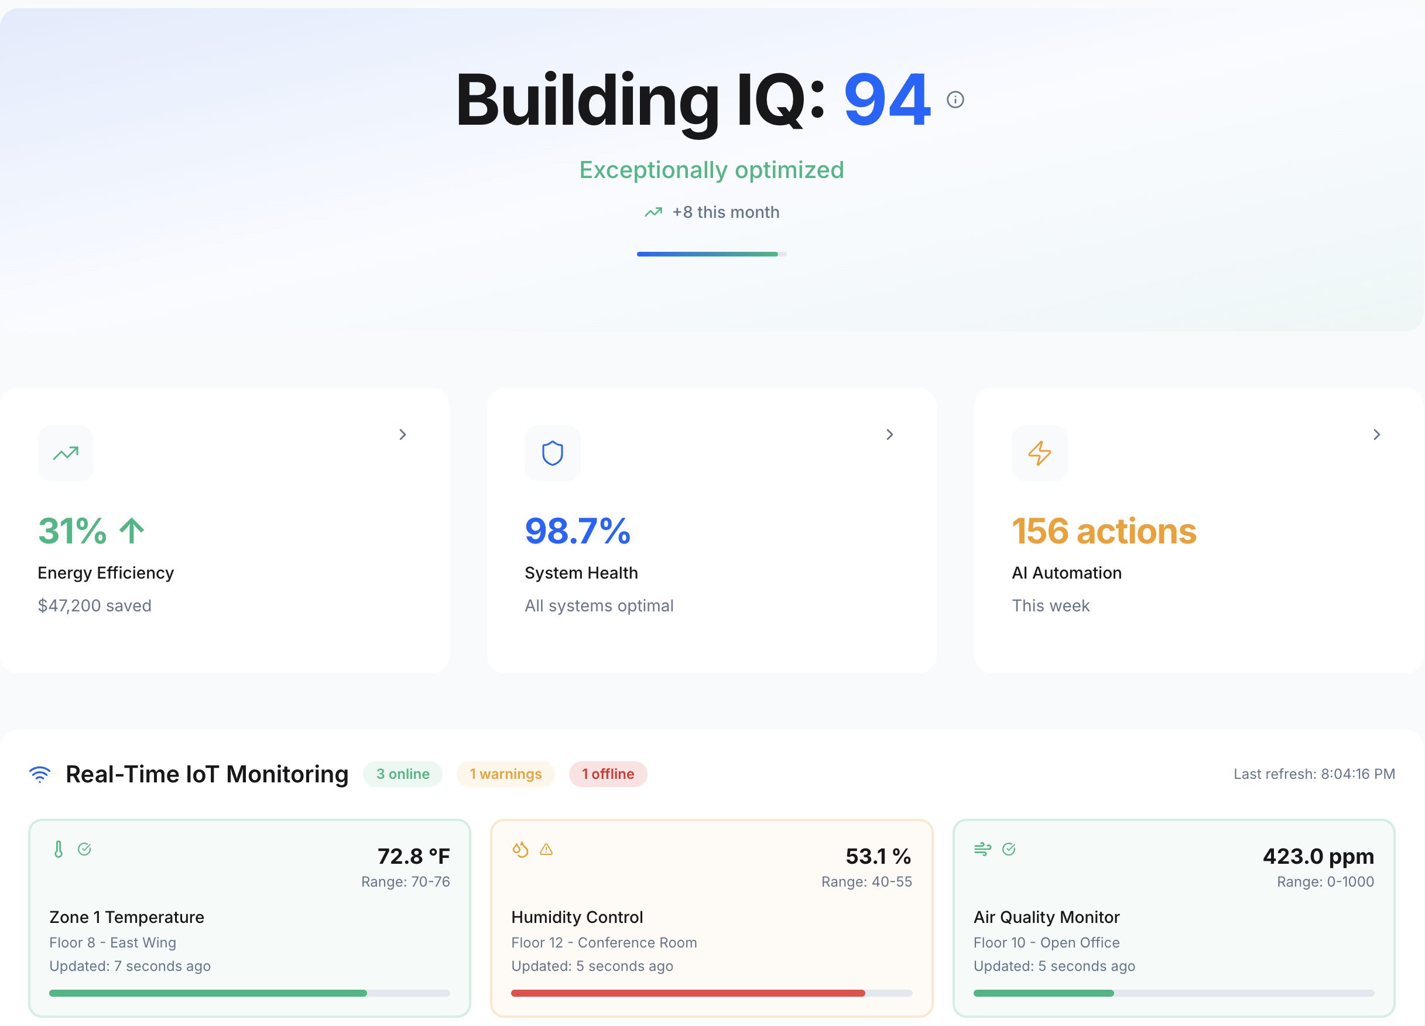1425x1026 pixels.
Task: Click the green check icon on Zone 1 Temperature
Action: pos(84,850)
